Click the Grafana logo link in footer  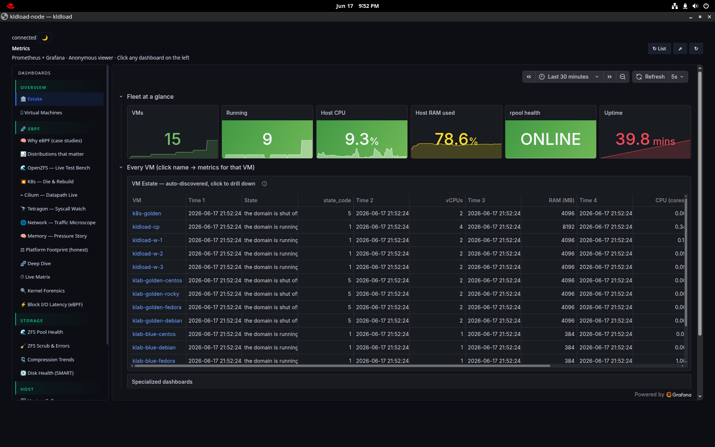679,395
